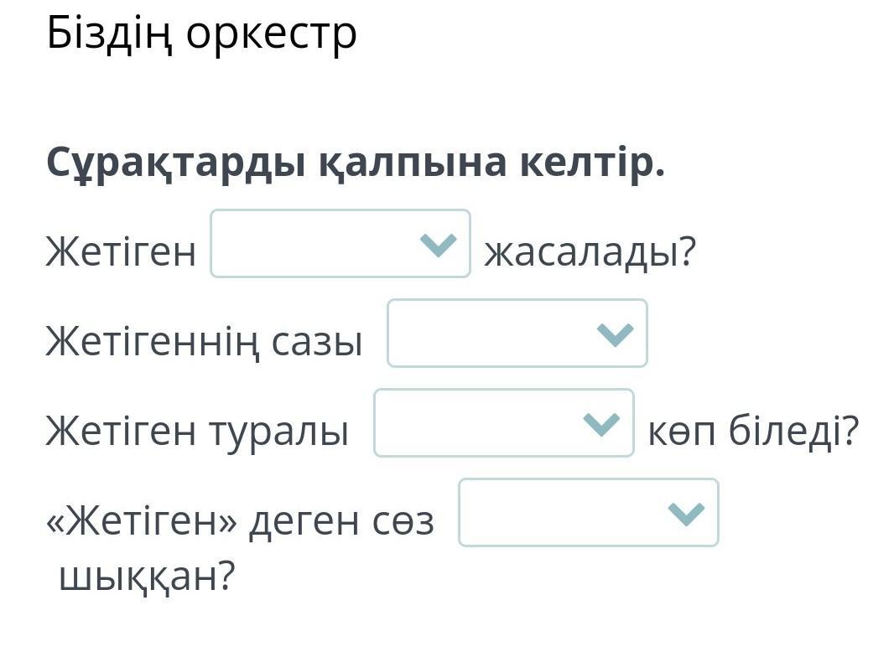Click the page title Біздің оркестр
This screenshot has height=657, width=894.
click(x=202, y=34)
